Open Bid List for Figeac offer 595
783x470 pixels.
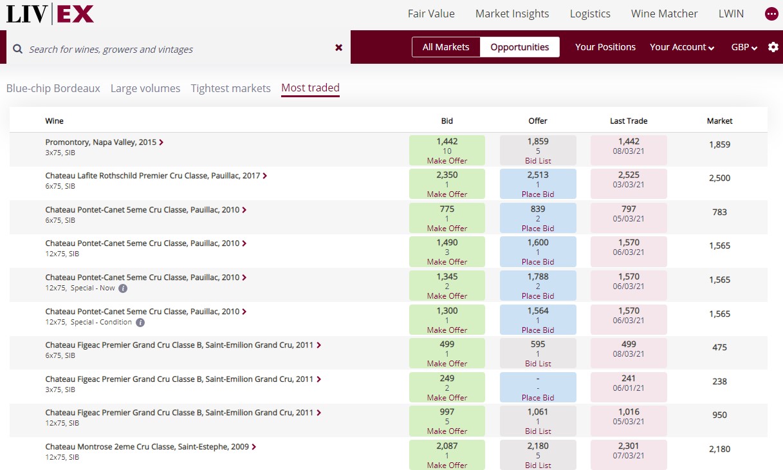538,363
